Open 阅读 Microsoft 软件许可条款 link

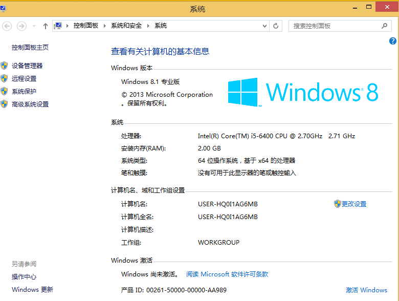[x=227, y=274]
